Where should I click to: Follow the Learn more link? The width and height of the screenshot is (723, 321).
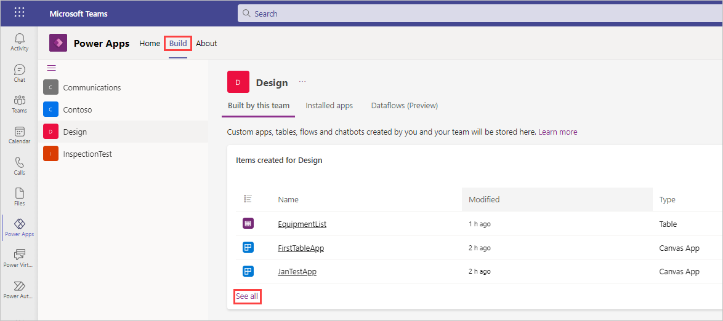(x=558, y=132)
